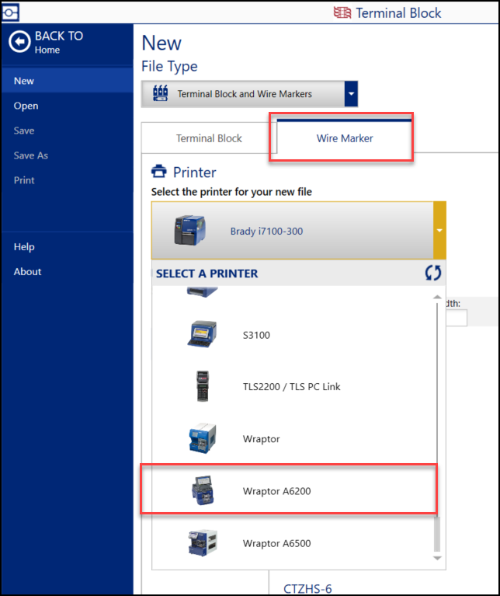The height and width of the screenshot is (596, 500).
Task: Select New in the sidebar
Action: 68,81
